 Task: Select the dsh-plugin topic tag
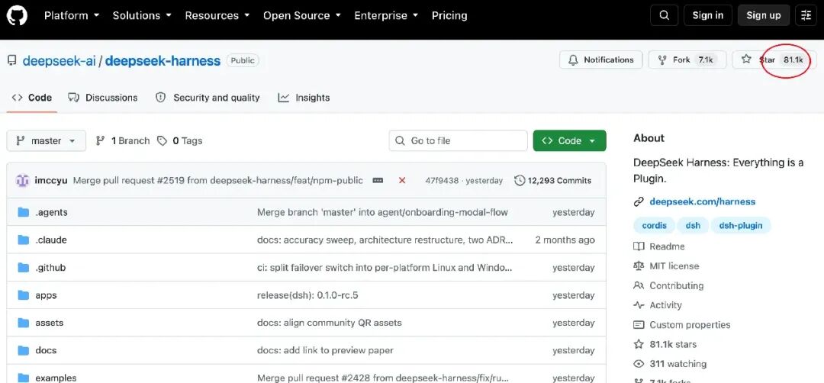point(740,225)
